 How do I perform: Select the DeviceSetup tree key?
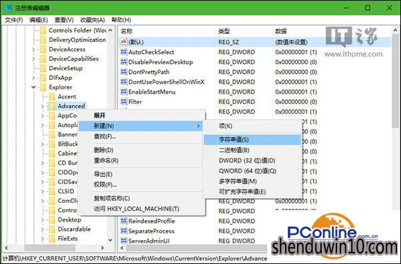point(66,68)
